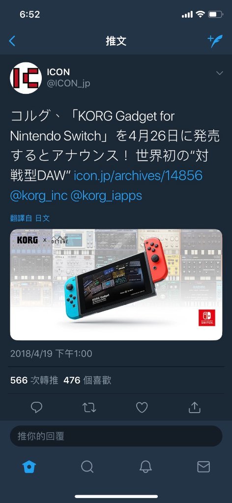The height and width of the screenshot is (503, 232).
Task: Open the Notifications bell tab
Action: 145,467
